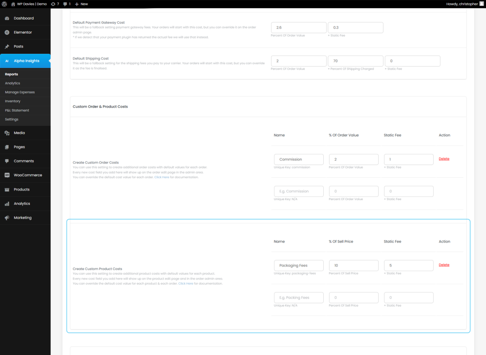
Task: Click the Default Shipping Cost percent field
Action: (x=299, y=61)
